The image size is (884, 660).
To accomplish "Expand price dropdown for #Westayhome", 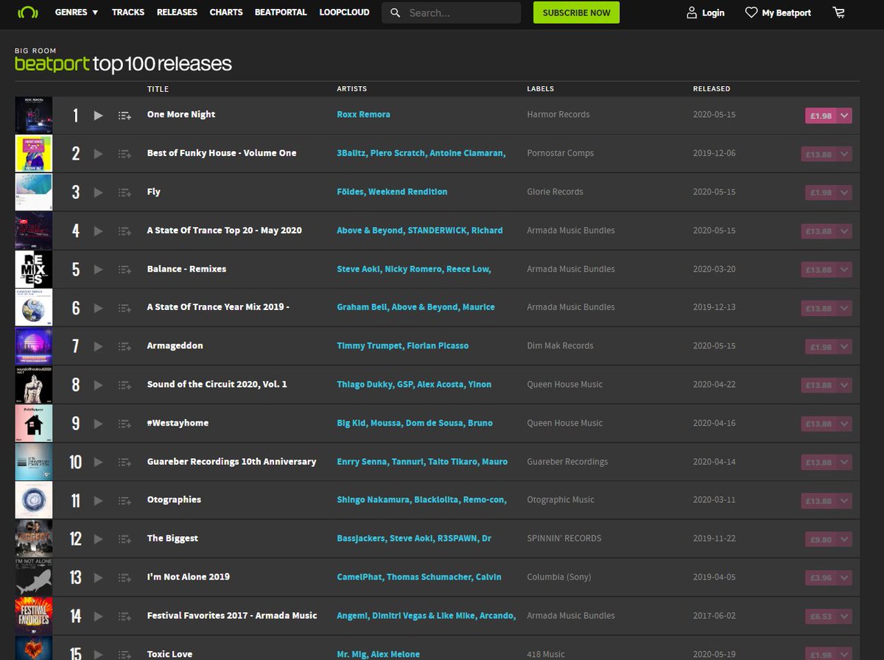I will pos(844,424).
